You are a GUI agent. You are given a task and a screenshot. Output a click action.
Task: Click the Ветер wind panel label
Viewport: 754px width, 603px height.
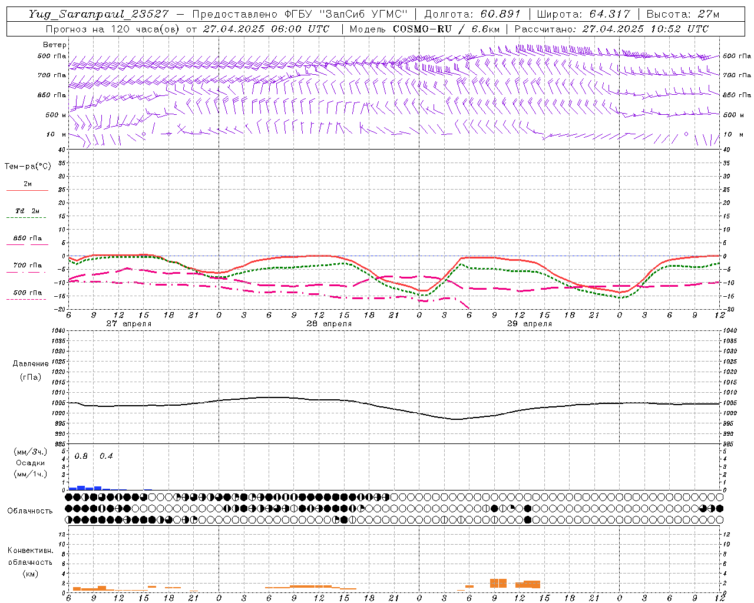pos(54,45)
